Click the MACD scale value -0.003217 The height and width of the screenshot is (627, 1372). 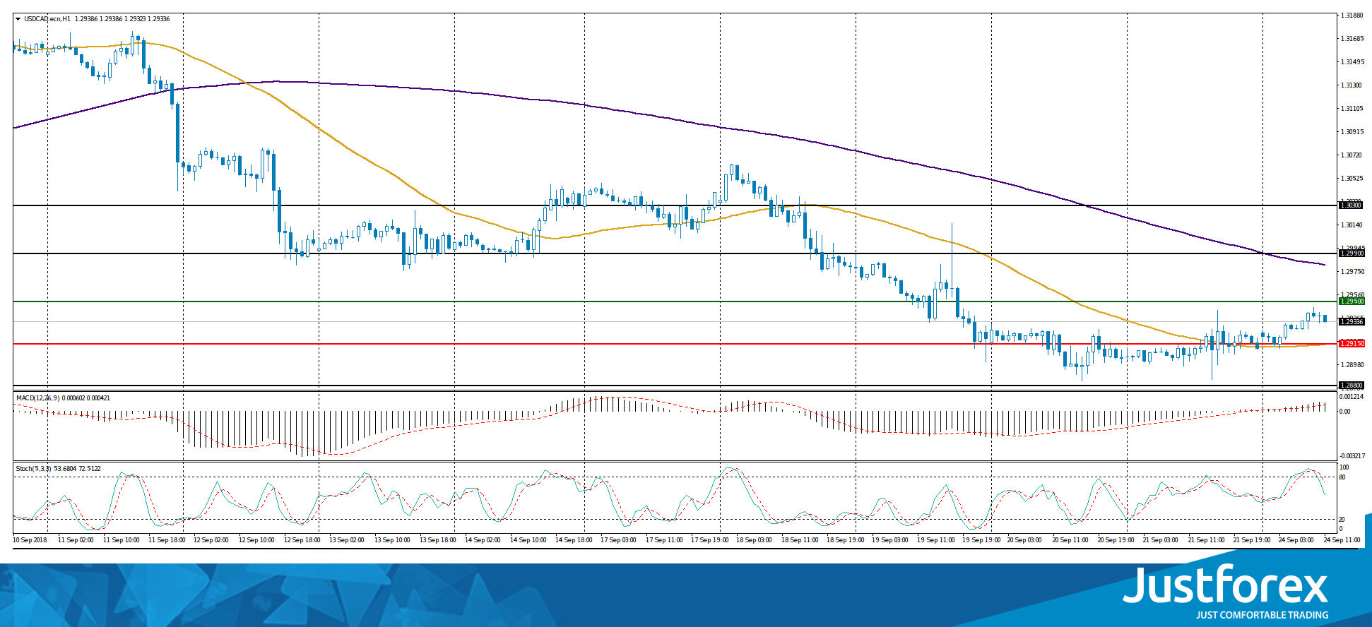tap(1352, 456)
